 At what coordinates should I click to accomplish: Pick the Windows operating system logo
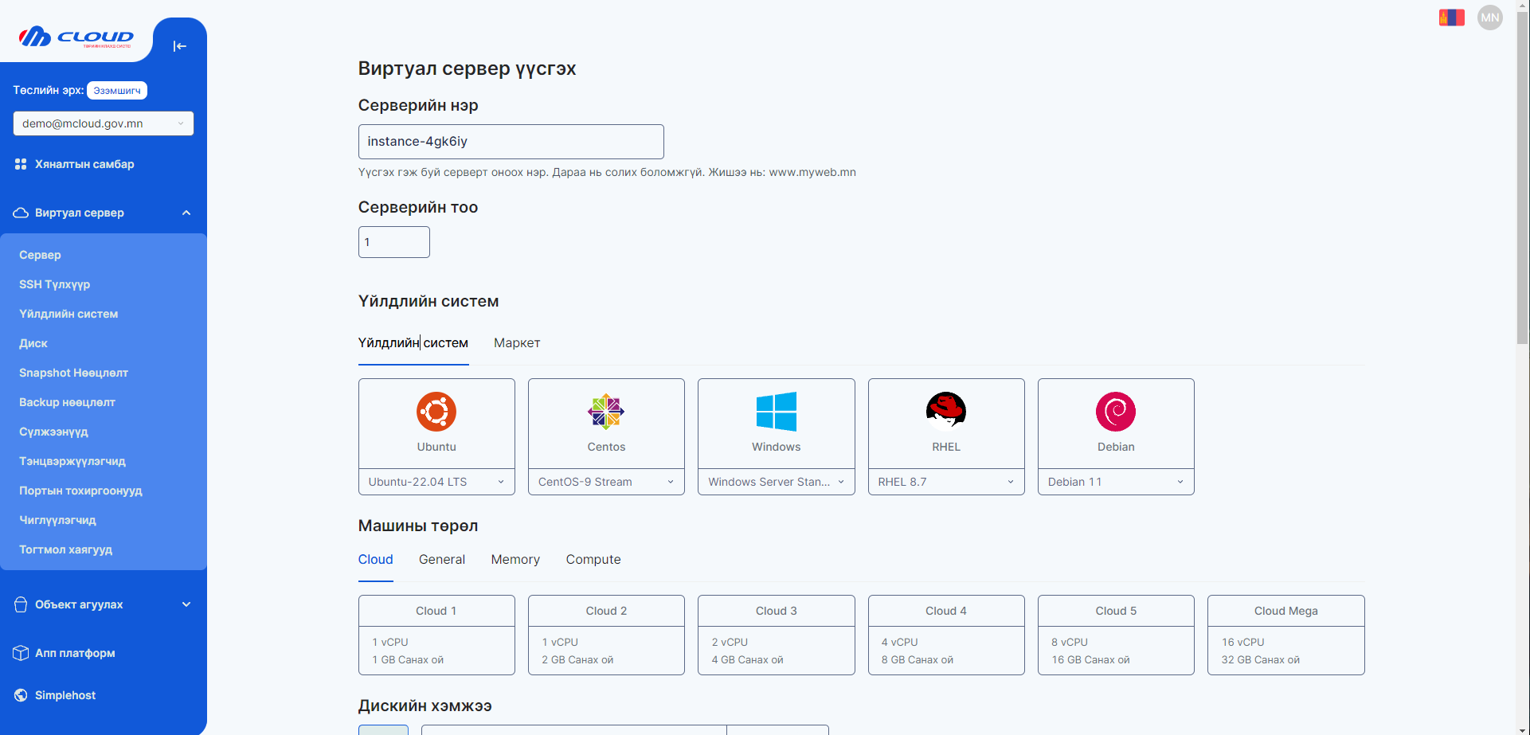click(776, 412)
